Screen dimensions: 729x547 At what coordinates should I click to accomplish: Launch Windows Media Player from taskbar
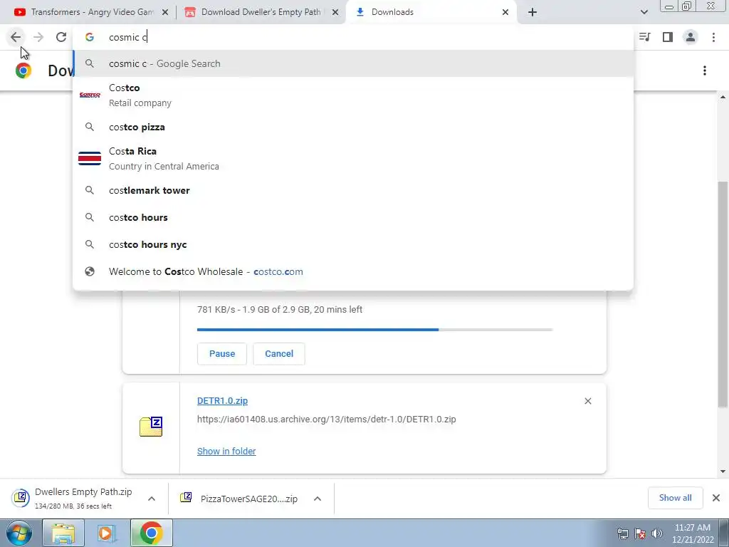tap(107, 533)
